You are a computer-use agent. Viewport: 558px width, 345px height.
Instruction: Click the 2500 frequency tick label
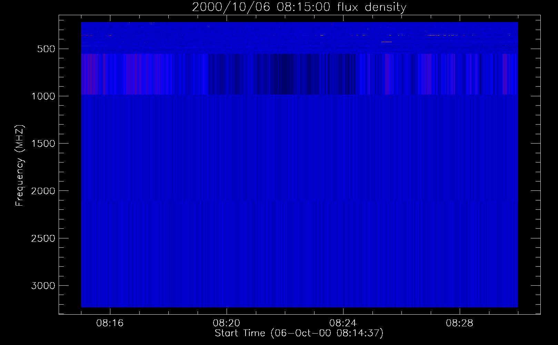pos(43,238)
